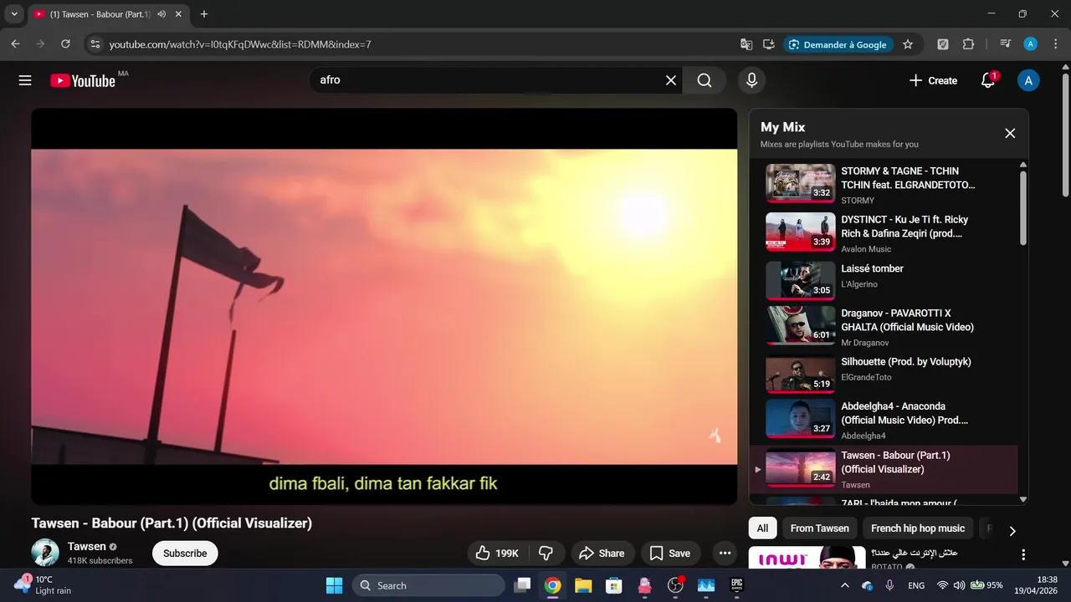Screen dimensions: 1071x602
Task: Open a new Chrome tab
Action: pos(203,14)
